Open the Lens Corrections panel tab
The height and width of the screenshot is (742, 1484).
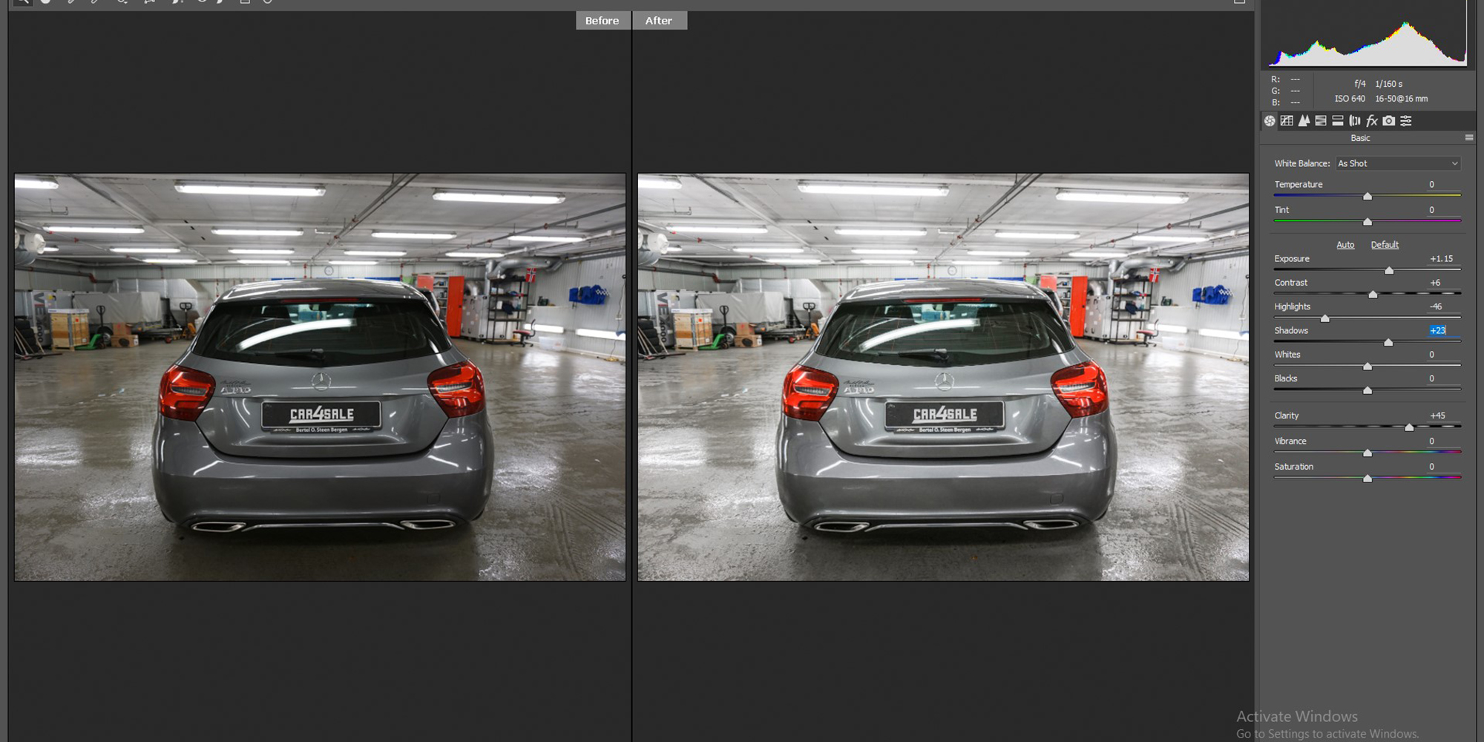[x=1355, y=121]
